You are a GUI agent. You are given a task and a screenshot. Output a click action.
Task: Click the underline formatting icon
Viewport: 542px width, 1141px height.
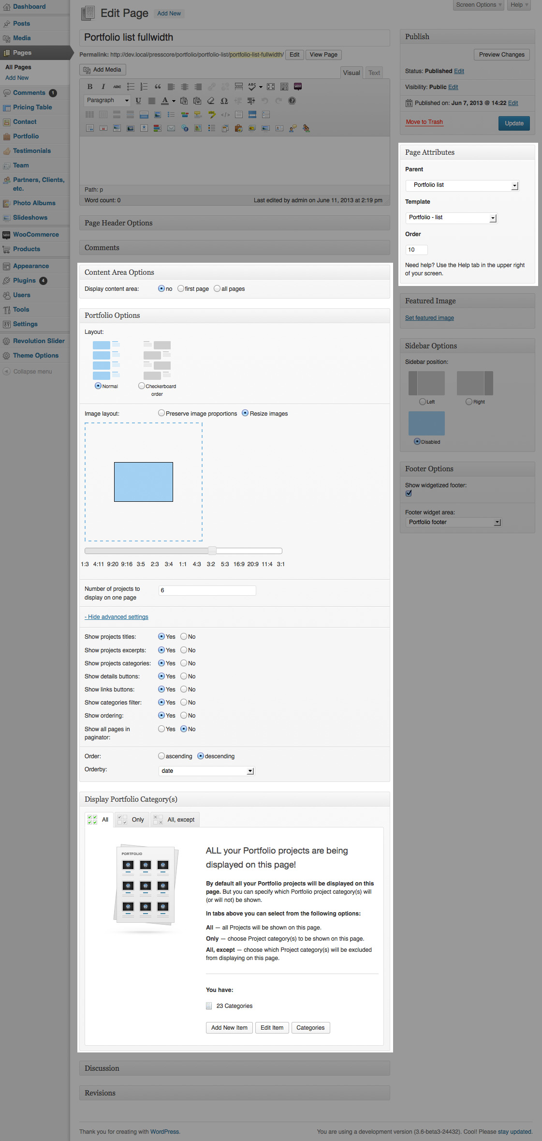coord(138,101)
